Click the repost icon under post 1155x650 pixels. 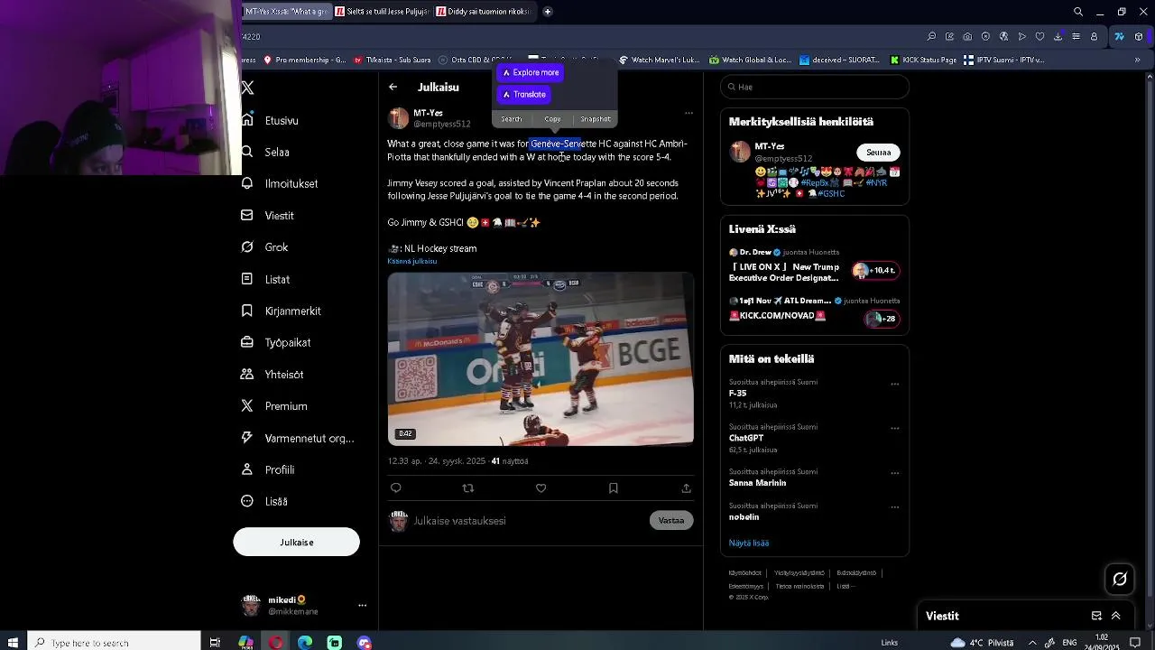tap(467, 488)
